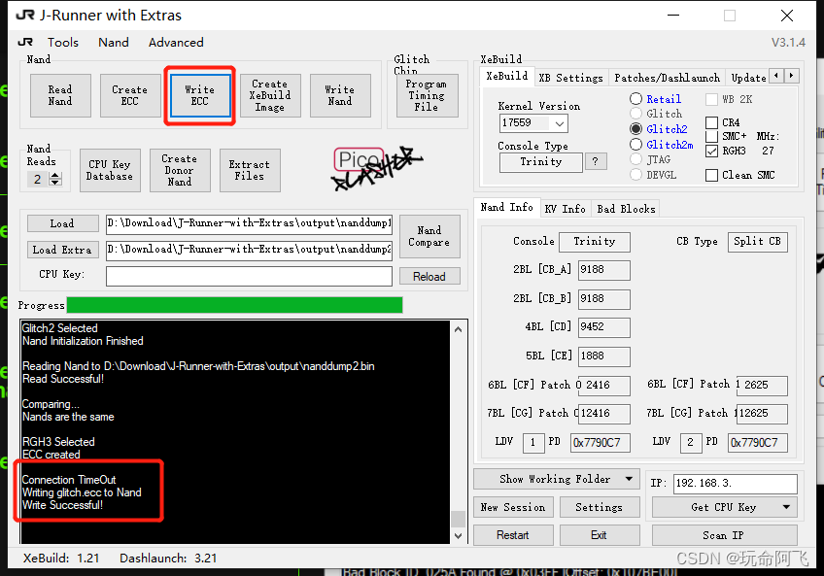Click the first nanddump path field
824x576 pixels.
pyautogui.click(x=249, y=223)
